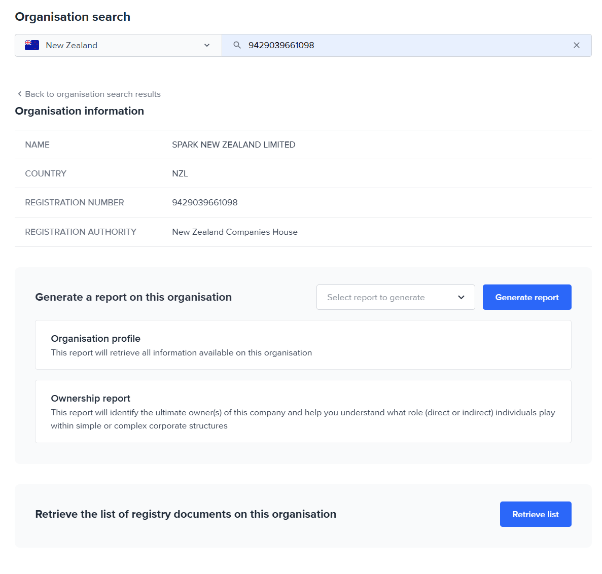
Task: Click the report dropdown chevron arrow
Action: tap(461, 297)
